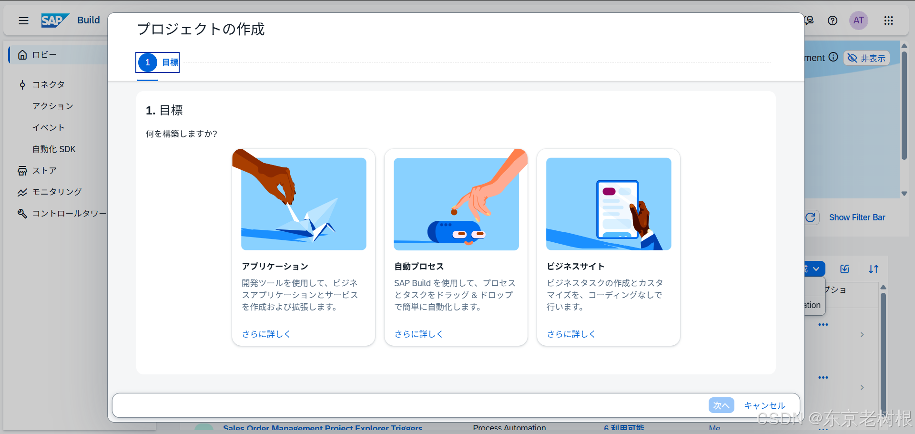
Task: Click the scrollbar down arrow at top right
Action: pyautogui.click(x=904, y=194)
